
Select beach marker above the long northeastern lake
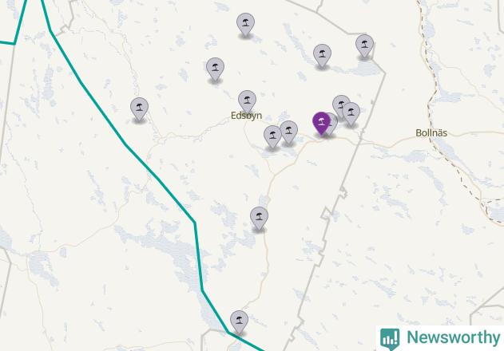click(x=322, y=56)
